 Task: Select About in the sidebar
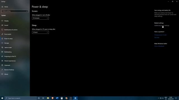pos(6,74)
